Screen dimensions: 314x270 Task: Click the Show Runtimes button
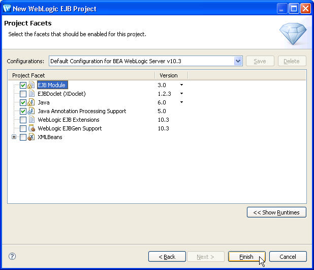click(x=276, y=212)
